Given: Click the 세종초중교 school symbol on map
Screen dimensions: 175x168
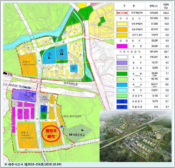Looking at the screenshot, I should 71,135.
